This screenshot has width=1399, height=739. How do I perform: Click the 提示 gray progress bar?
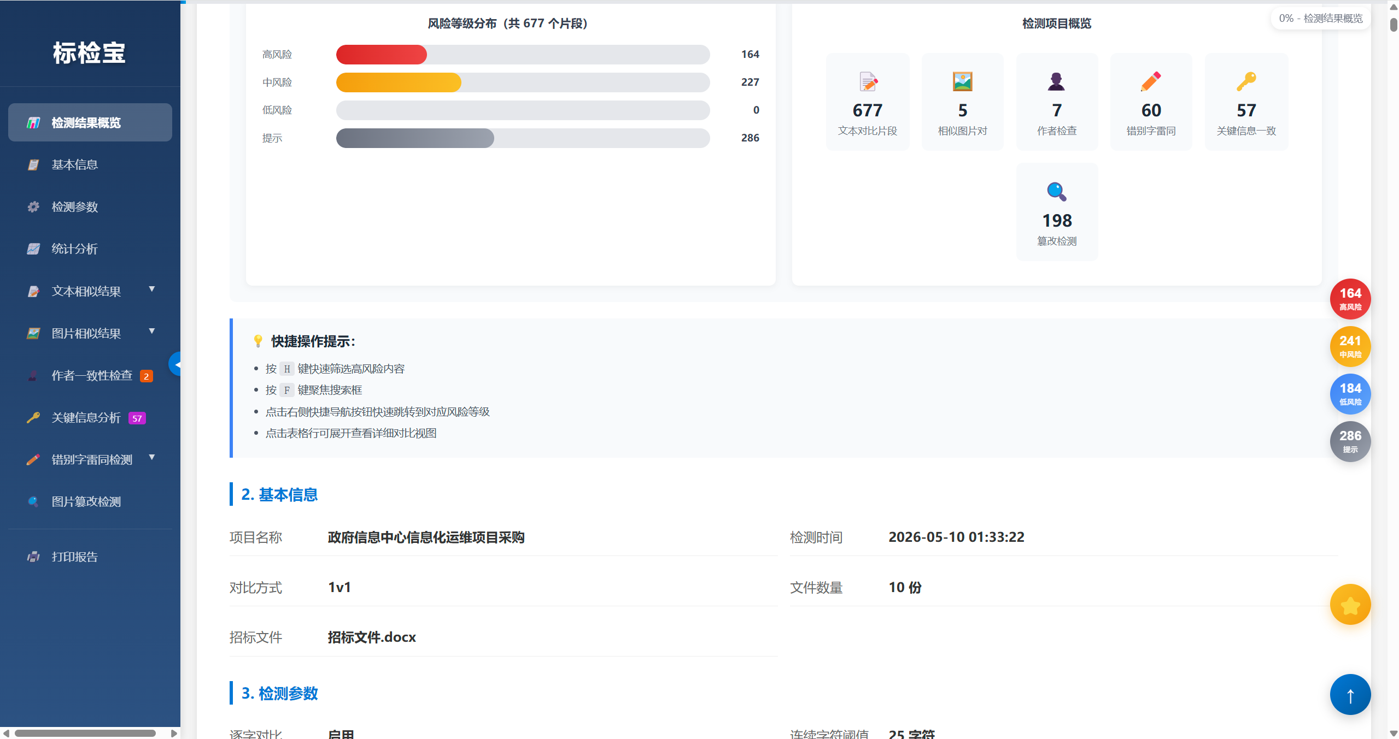pos(415,138)
